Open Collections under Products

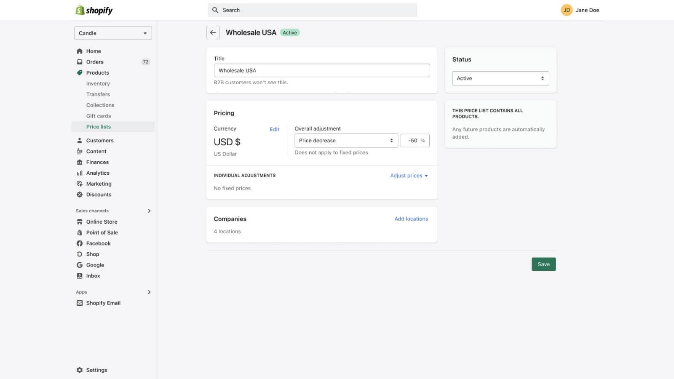pos(100,105)
